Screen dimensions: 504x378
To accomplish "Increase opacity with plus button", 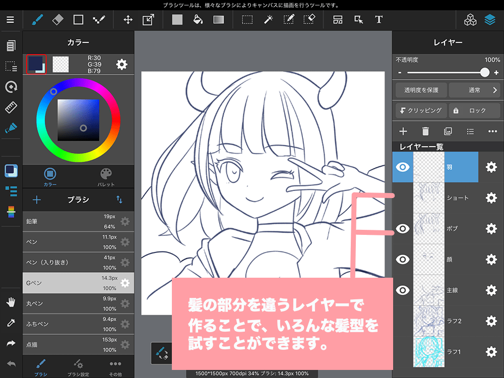I will pyautogui.click(x=496, y=73).
